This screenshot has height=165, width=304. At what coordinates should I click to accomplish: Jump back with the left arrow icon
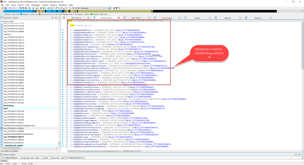click(10, 8)
